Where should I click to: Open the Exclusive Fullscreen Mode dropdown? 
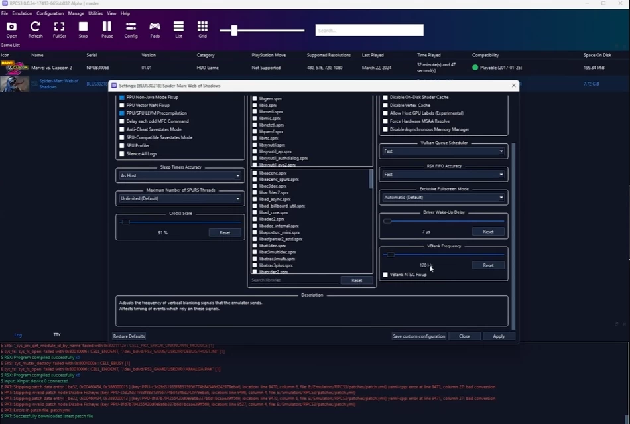[x=443, y=198]
